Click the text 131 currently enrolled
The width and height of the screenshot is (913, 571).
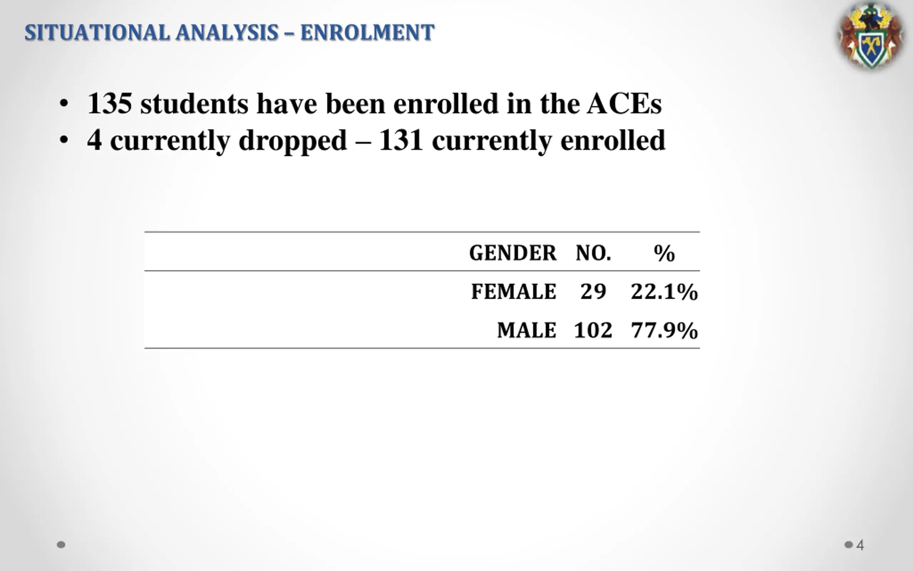pos(522,141)
